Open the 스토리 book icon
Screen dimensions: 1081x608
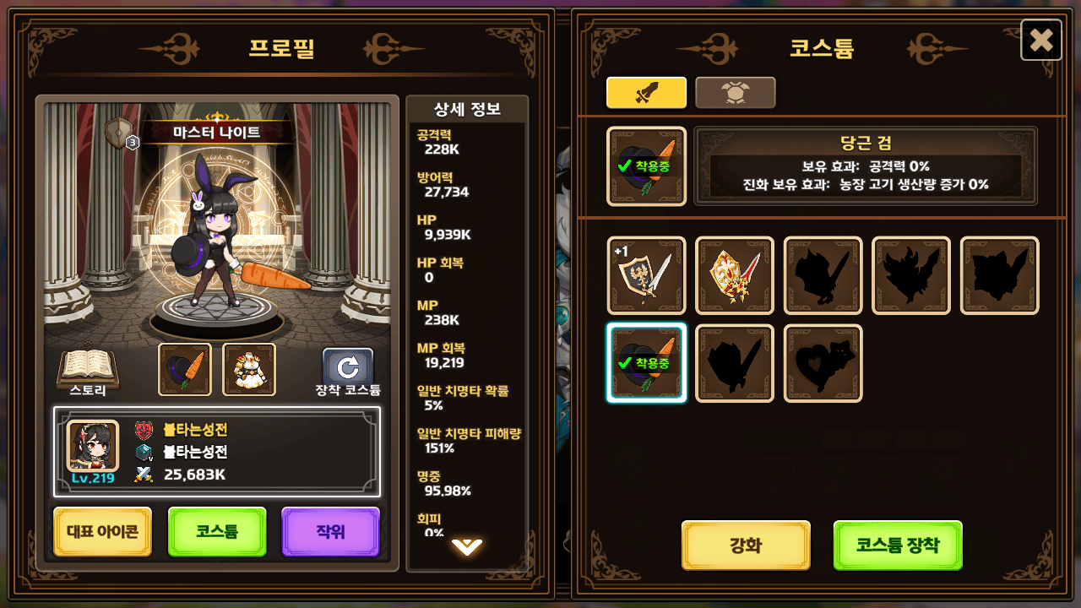[88, 366]
